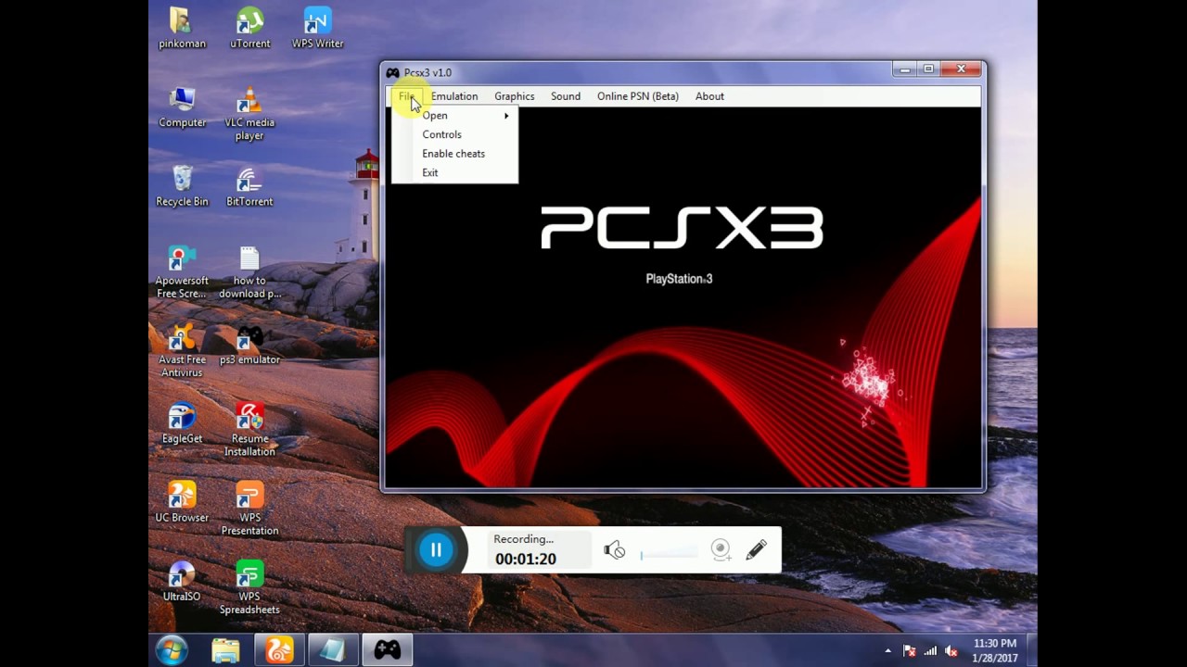Enable the recorder webcam overlay
This screenshot has height=667, width=1187.
point(721,550)
